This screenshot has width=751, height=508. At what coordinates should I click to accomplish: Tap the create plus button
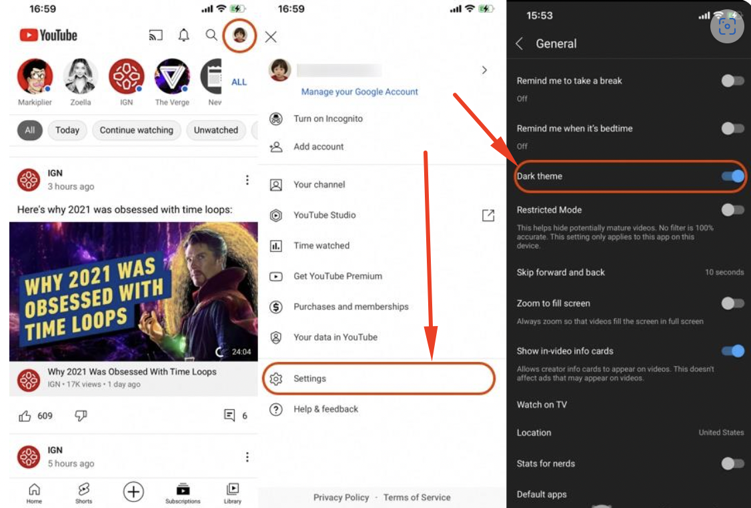click(x=133, y=492)
